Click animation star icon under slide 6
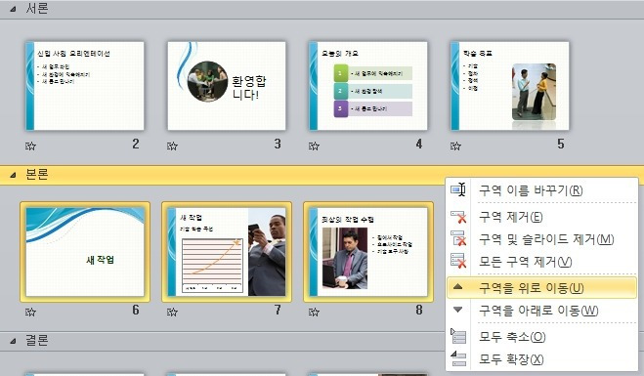Image resolution: width=644 pixels, height=376 pixels. click(30, 312)
